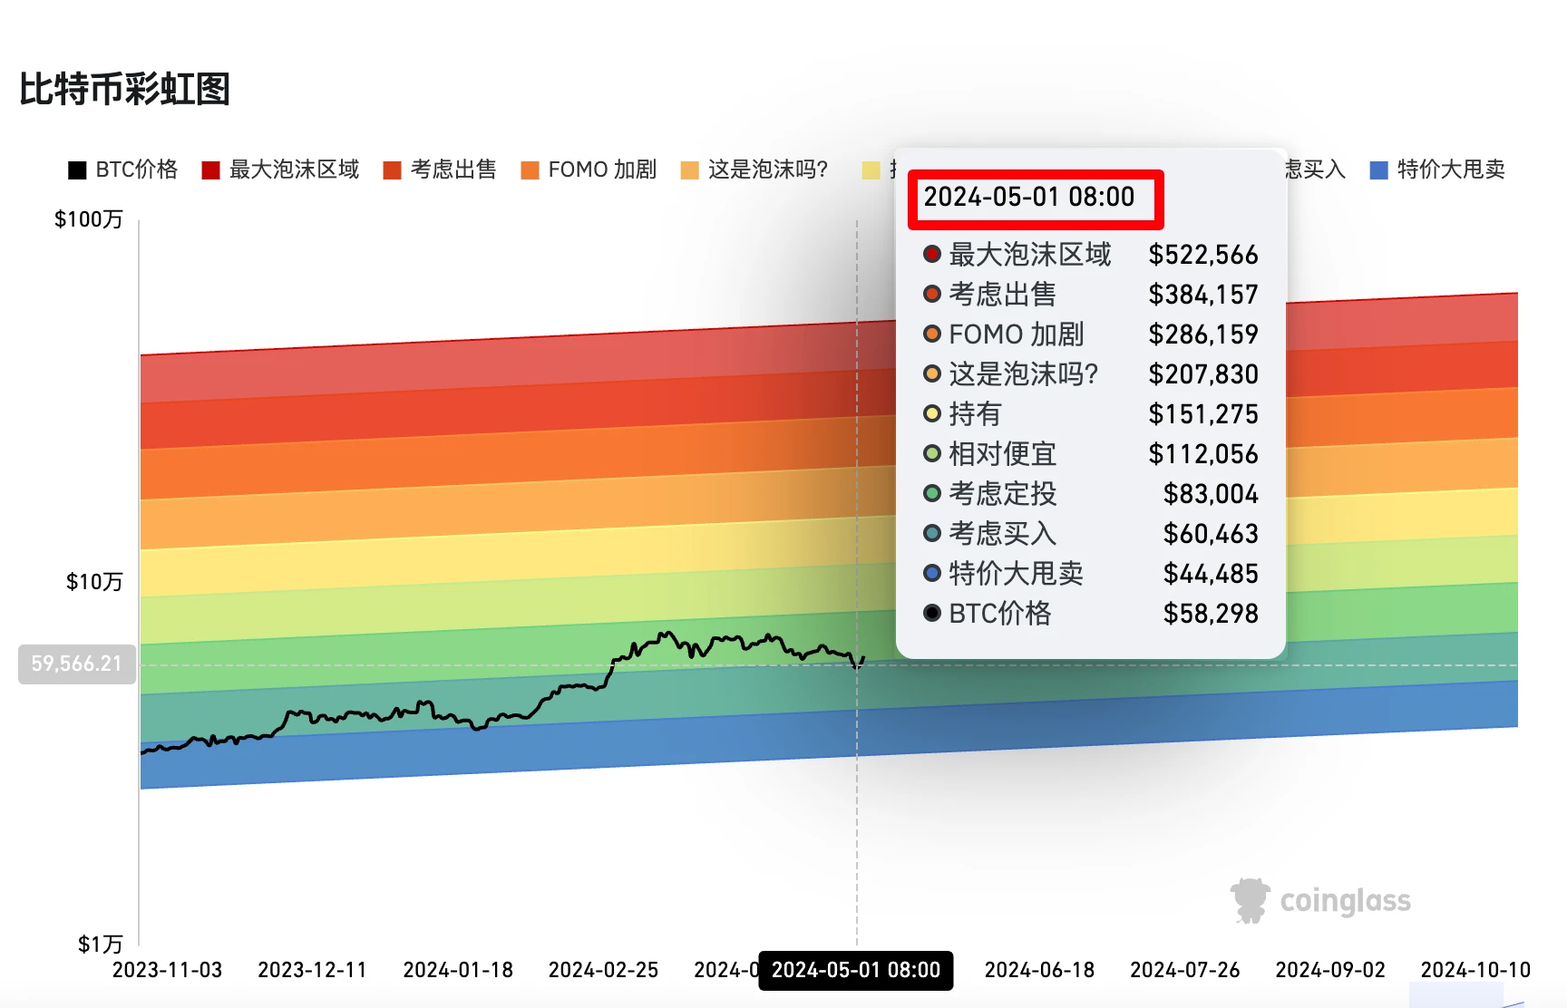Click the 2023-11-03 x-axis date label
Screen dimensions: 1567x1008
click(167, 970)
